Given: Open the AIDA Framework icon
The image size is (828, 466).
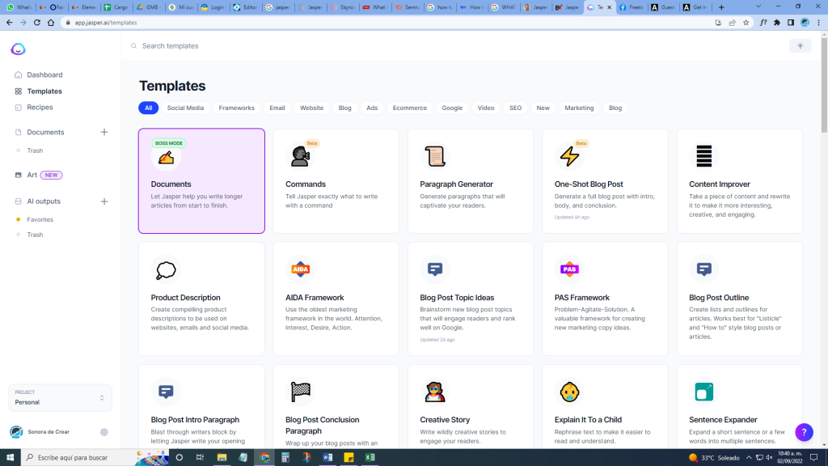Looking at the screenshot, I should (x=301, y=269).
